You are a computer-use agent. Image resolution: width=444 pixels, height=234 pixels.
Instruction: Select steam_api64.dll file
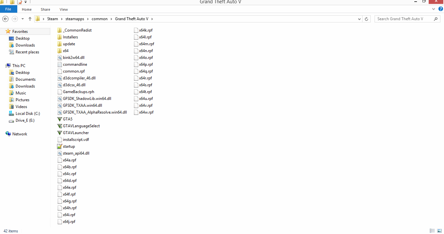76,153
